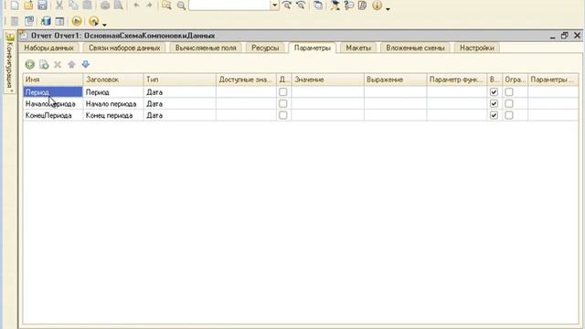This screenshot has height=329, width=585.
Task: Click in the toolbar search input field
Action: pos(229,5)
